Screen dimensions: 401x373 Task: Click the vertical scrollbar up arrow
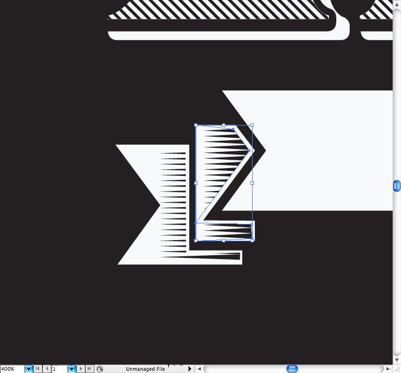[x=397, y=4]
